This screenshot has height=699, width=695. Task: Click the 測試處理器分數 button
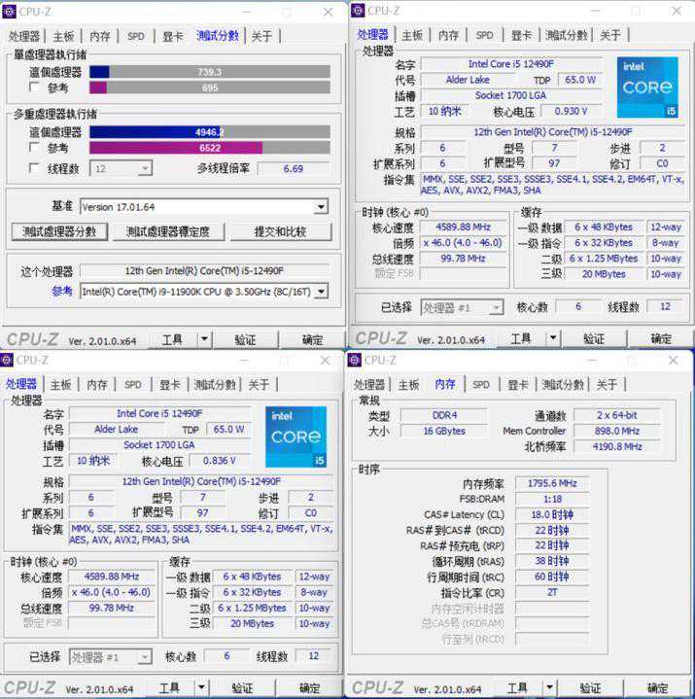(x=59, y=232)
